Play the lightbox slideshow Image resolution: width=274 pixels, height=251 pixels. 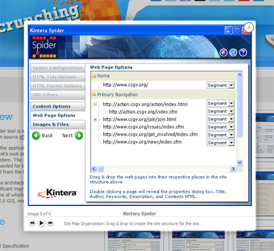point(41,223)
